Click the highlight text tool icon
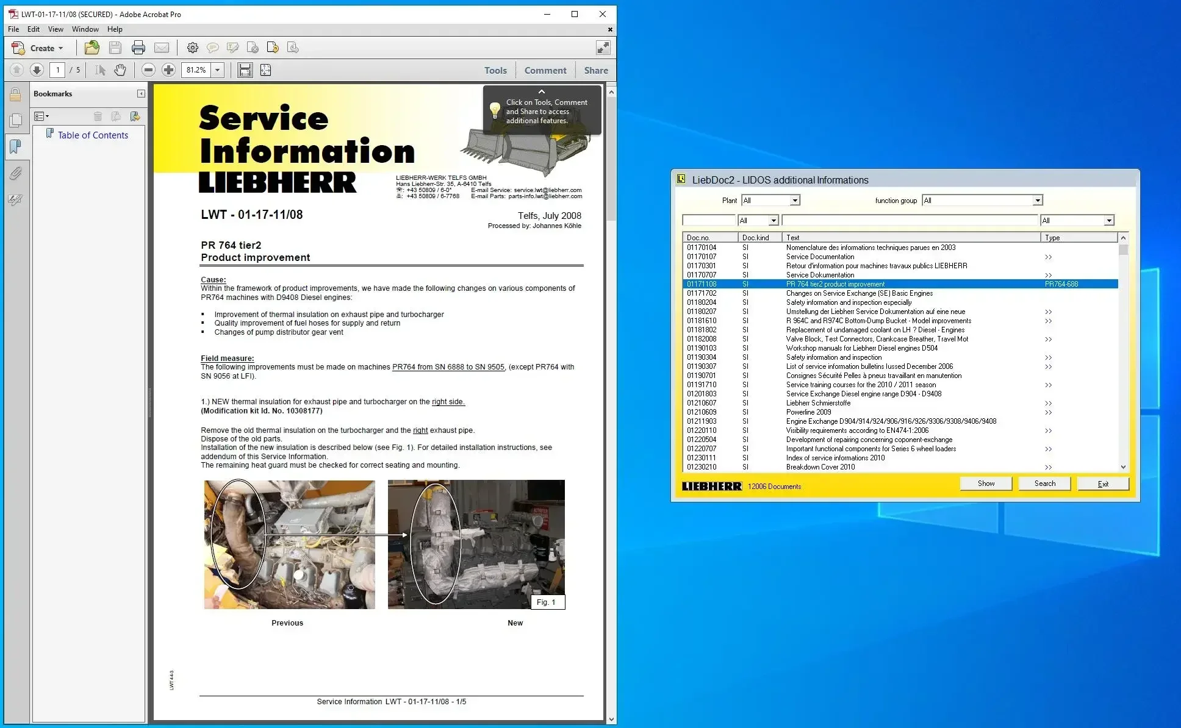Image resolution: width=1181 pixels, height=728 pixels. (x=232, y=48)
